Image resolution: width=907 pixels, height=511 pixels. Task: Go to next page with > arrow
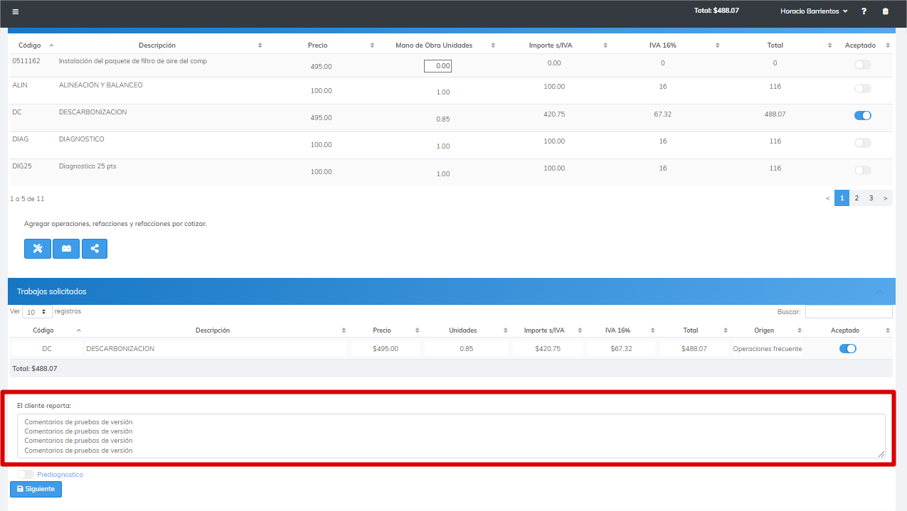[885, 198]
